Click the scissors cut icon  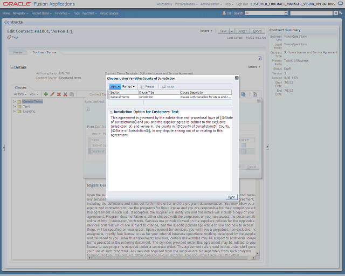point(65,94)
